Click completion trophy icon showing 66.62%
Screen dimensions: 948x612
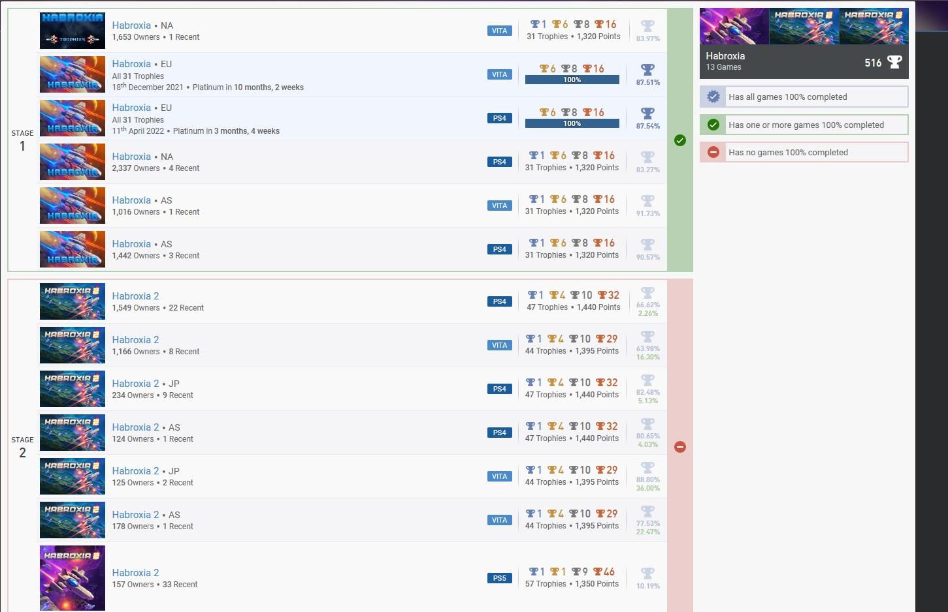click(x=647, y=293)
